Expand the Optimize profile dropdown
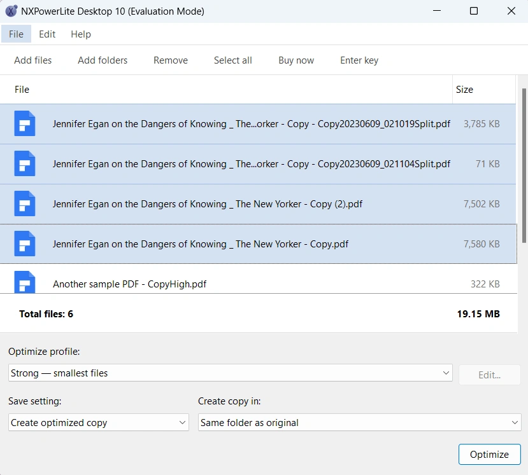This screenshot has height=475, width=528. [x=231, y=373]
